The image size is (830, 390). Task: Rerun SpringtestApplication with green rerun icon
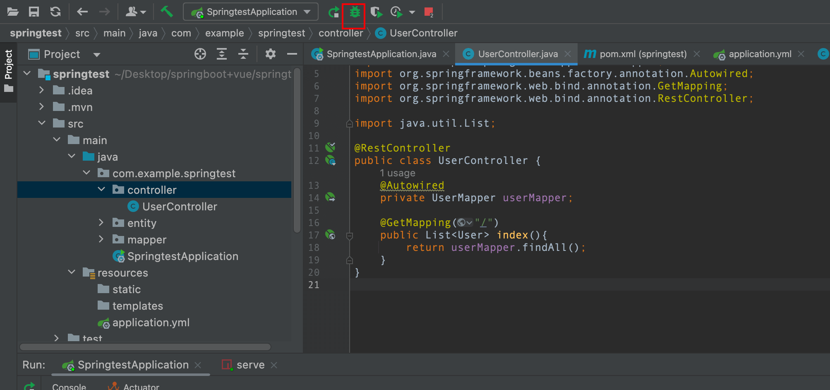coord(333,12)
